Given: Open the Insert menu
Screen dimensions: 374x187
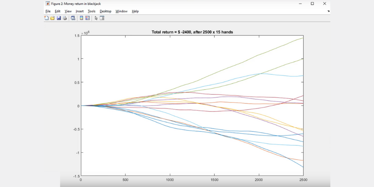Looking at the screenshot, I should pyautogui.click(x=80, y=11).
